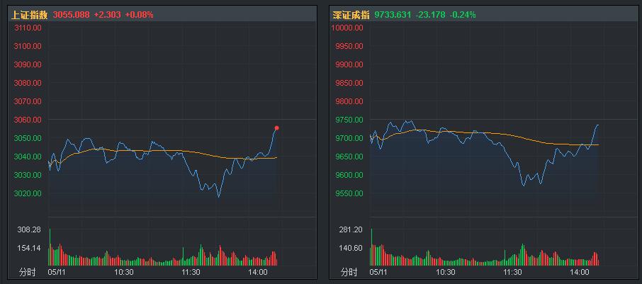Select the 10:30 time marker on Shanghai chart
This screenshot has height=284, width=642.
pyautogui.click(x=123, y=272)
